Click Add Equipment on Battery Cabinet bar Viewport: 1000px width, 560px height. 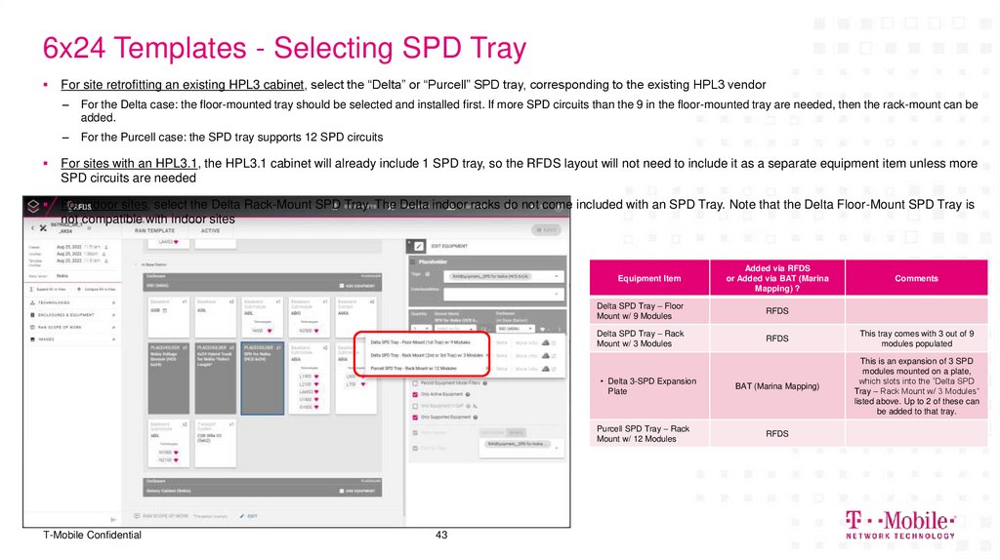point(357,491)
